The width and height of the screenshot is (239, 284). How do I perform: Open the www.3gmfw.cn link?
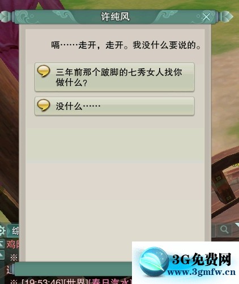click(201, 272)
